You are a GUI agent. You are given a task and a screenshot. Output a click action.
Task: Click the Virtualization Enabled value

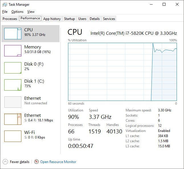click(164, 131)
